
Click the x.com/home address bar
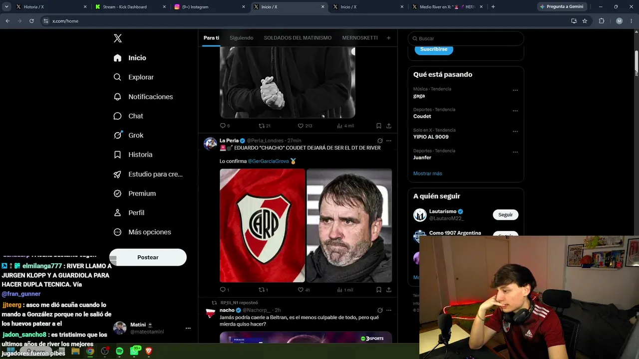pos(305,21)
